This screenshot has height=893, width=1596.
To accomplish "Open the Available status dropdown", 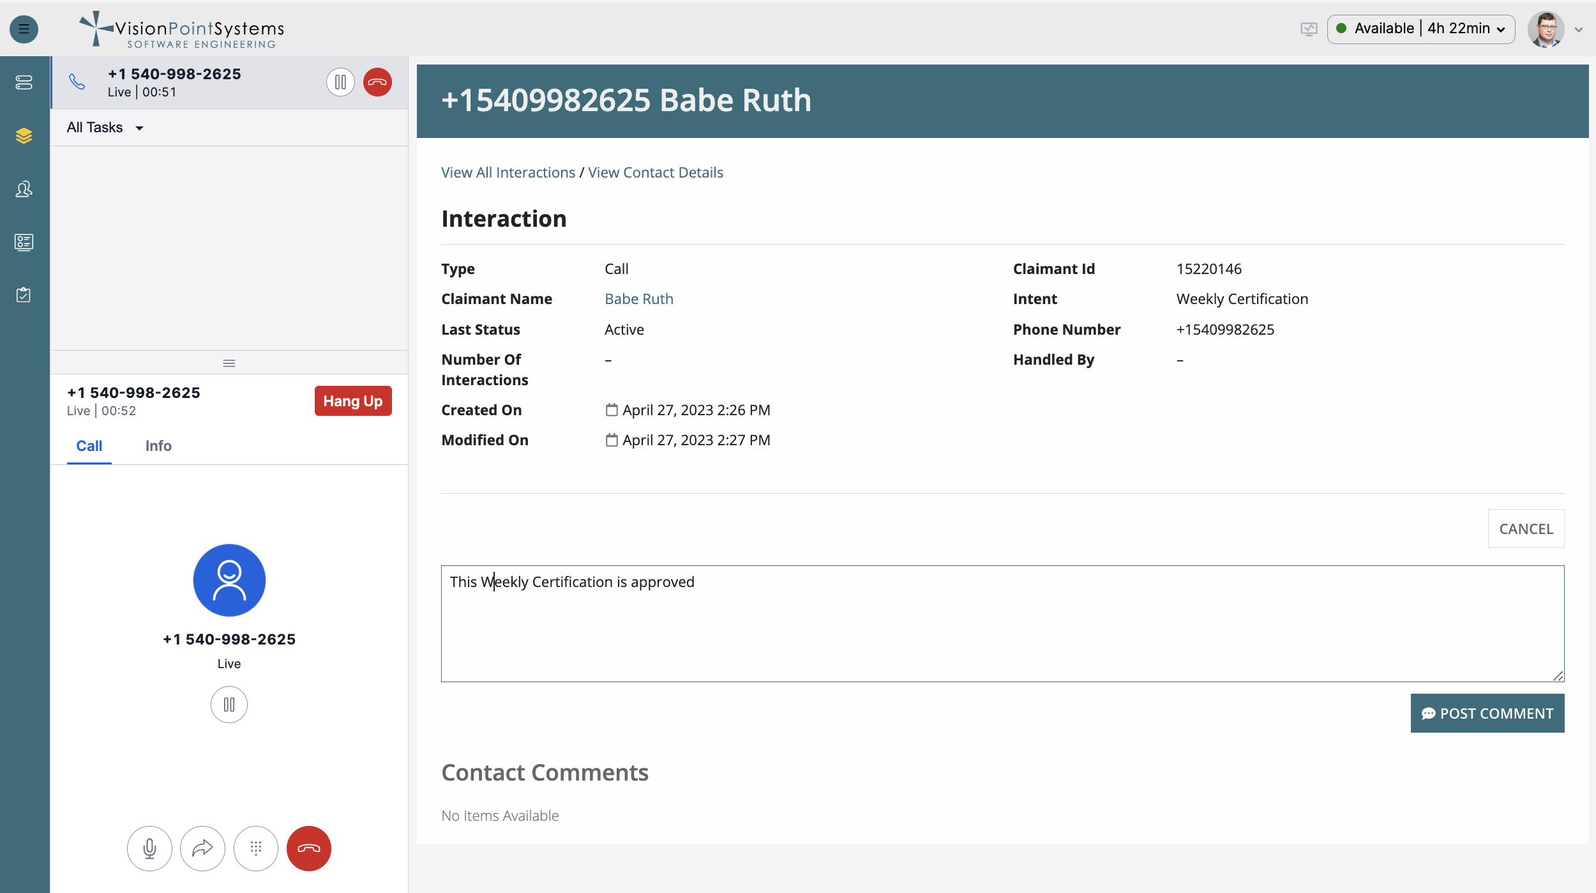I will point(1421,29).
